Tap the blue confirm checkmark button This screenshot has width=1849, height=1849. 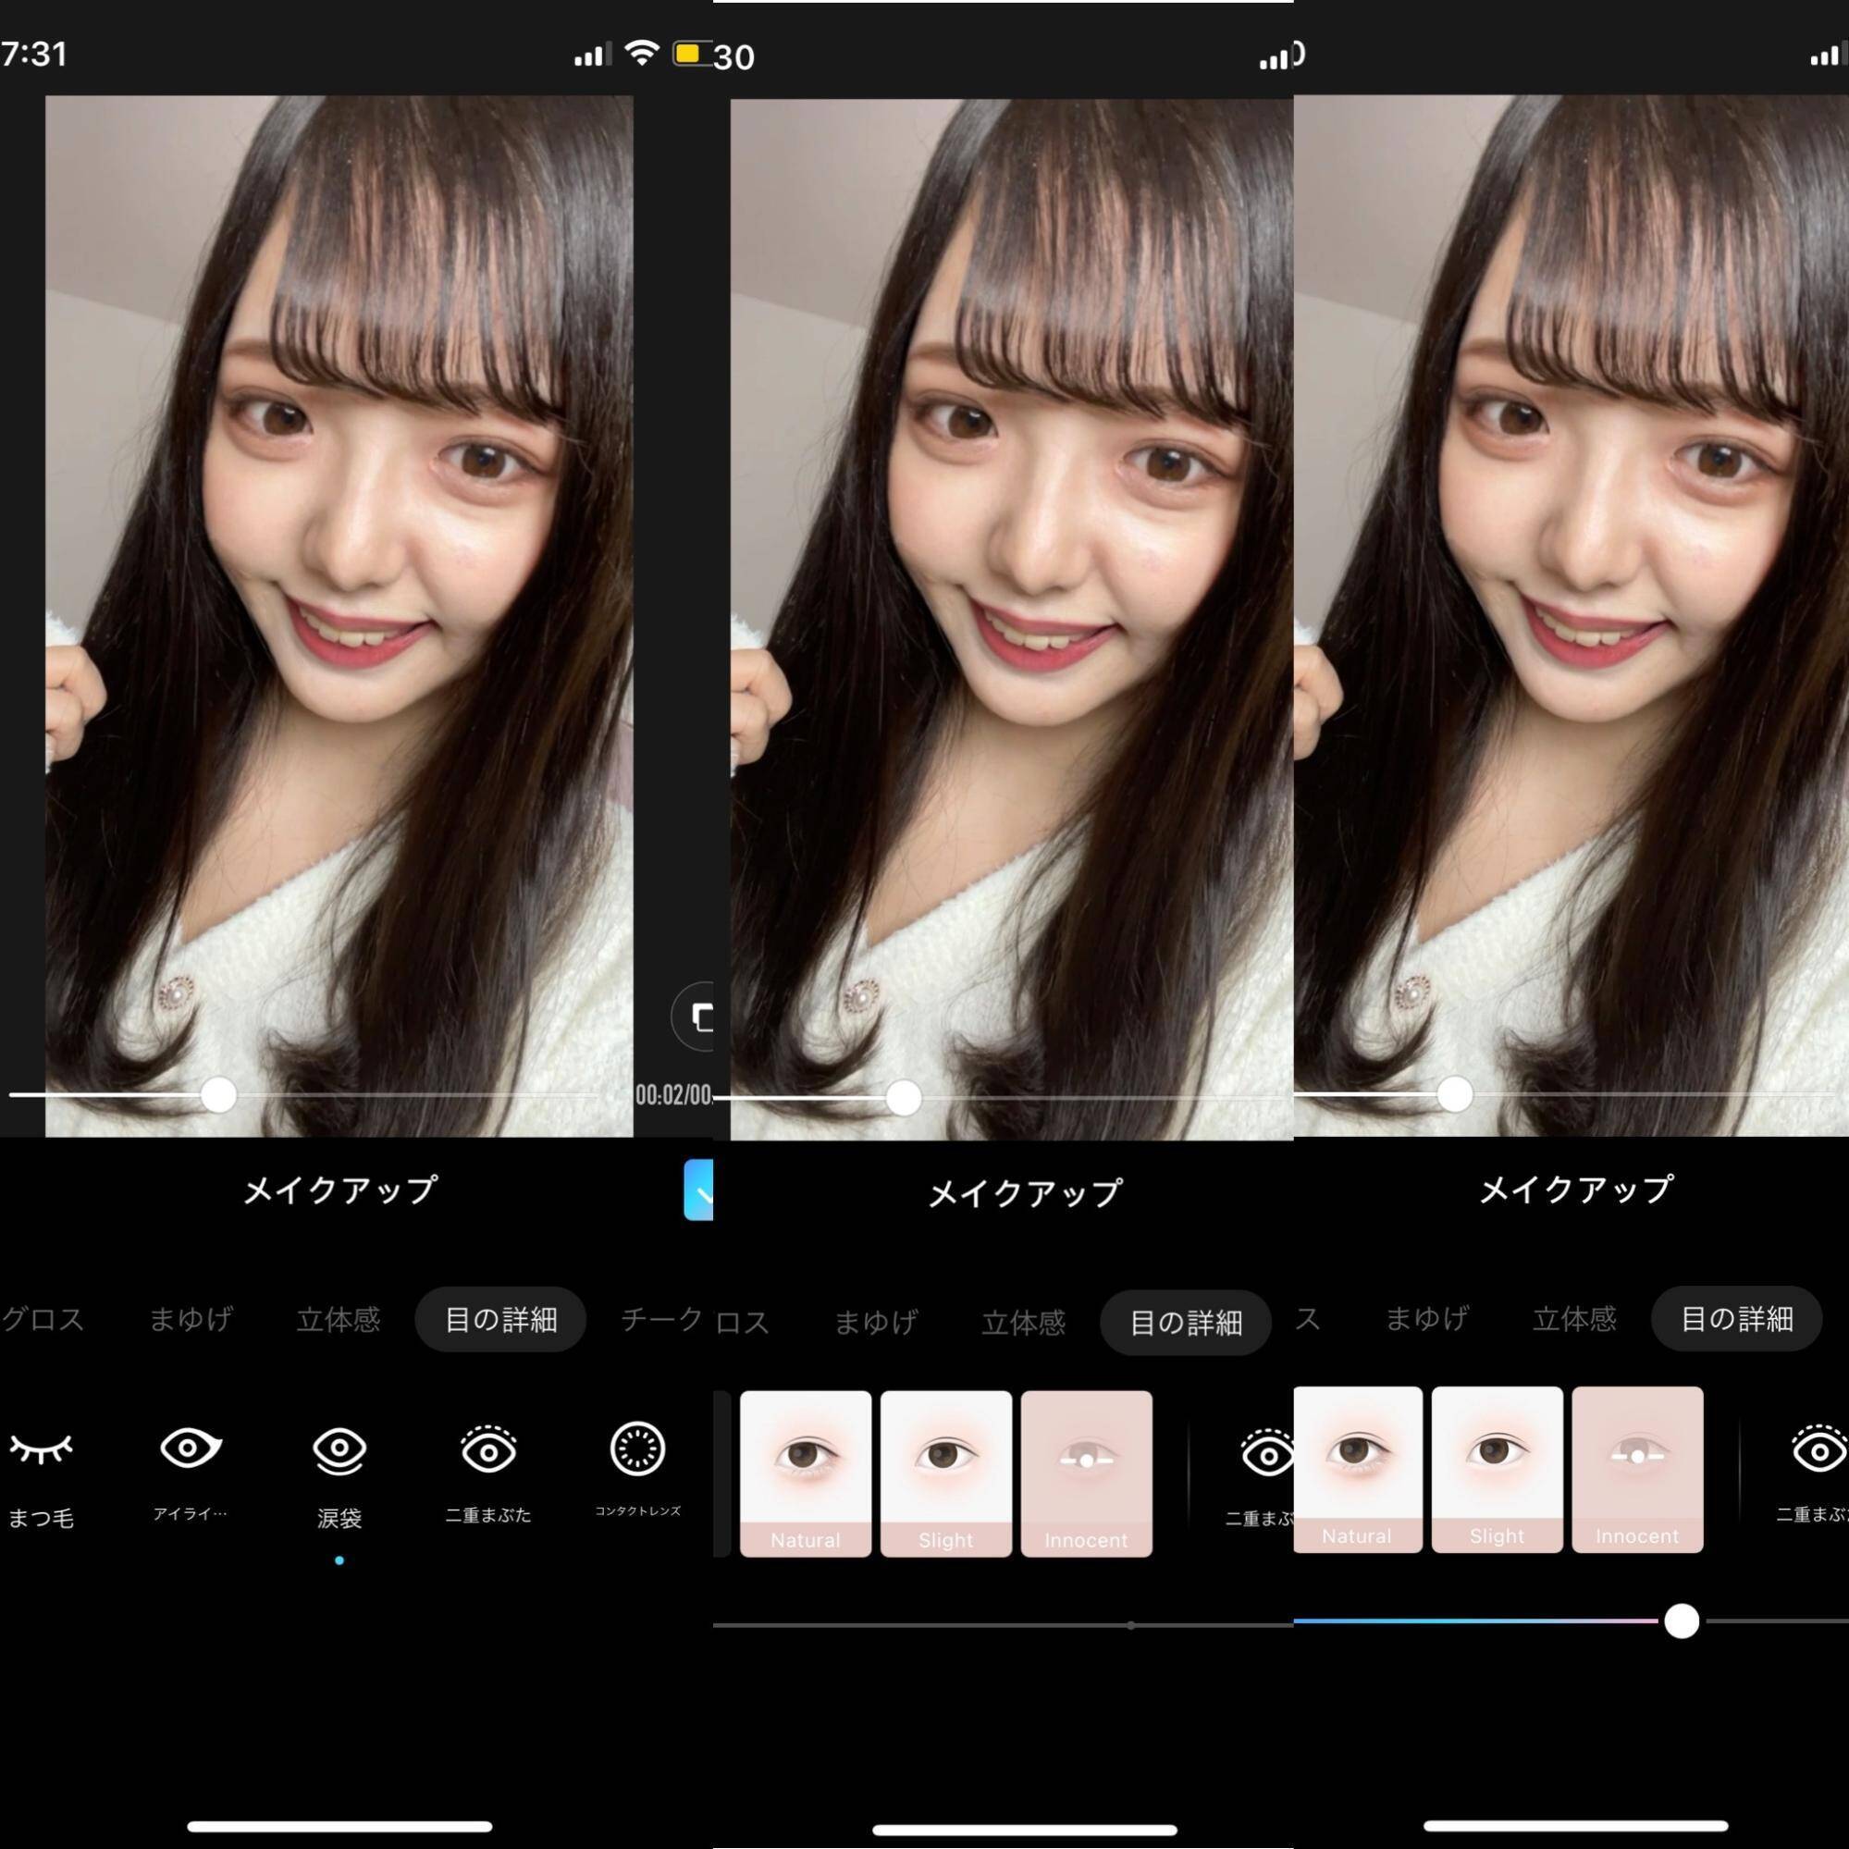point(700,1190)
